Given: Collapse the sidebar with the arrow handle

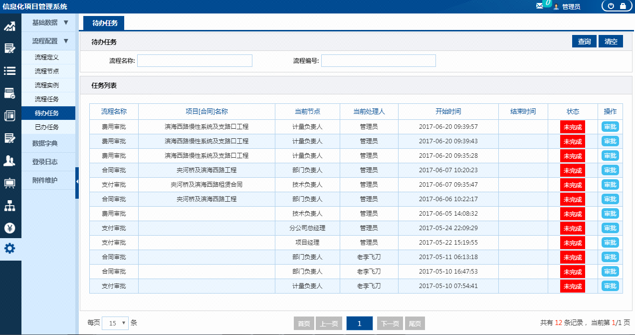Looking at the screenshot, I should [77, 182].
